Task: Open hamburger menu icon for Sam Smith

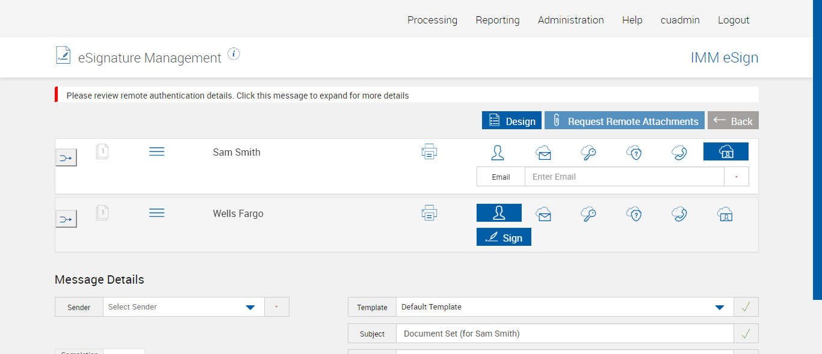Action: [x=156, y=152]
